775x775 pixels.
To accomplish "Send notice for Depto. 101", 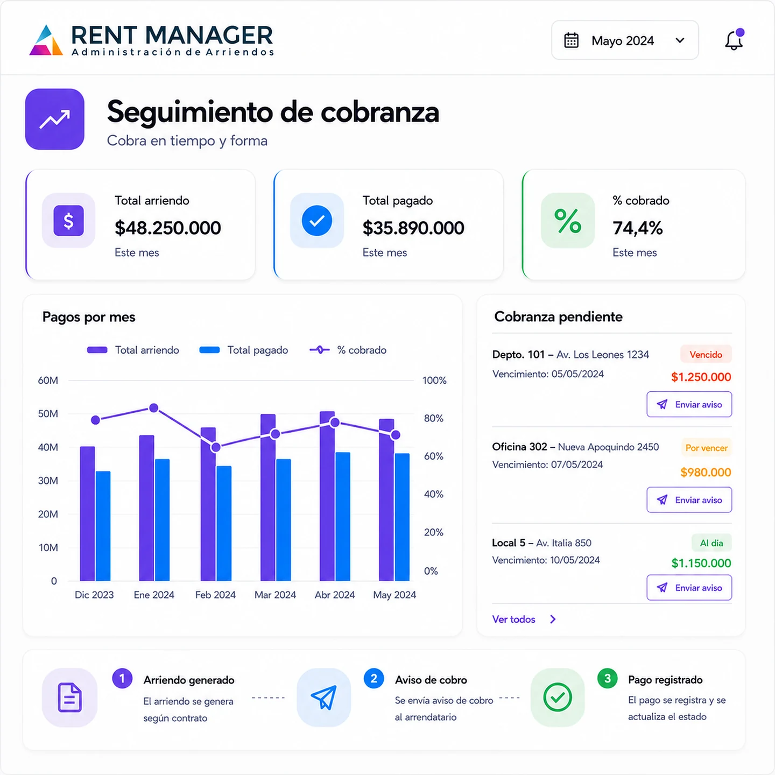I will 689,404.
